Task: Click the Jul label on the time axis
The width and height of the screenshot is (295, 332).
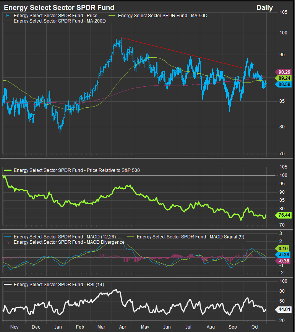Action: [188, 327]
